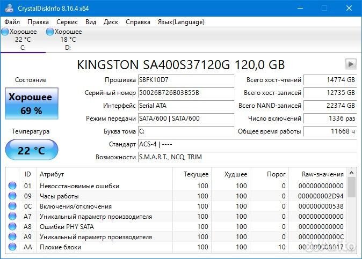Minimize the CrystalDiskInfo window
The image size is (362, 259).
point(300,8)
